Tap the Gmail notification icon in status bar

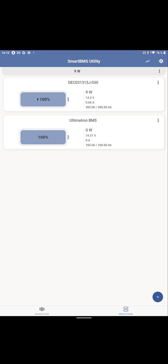18,53
